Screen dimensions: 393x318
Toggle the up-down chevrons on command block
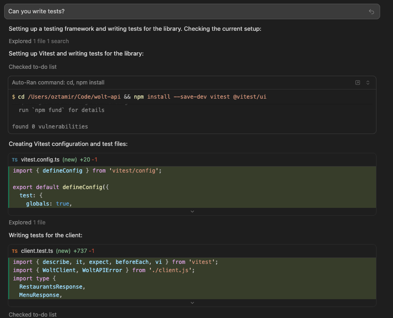click(368, 83)
